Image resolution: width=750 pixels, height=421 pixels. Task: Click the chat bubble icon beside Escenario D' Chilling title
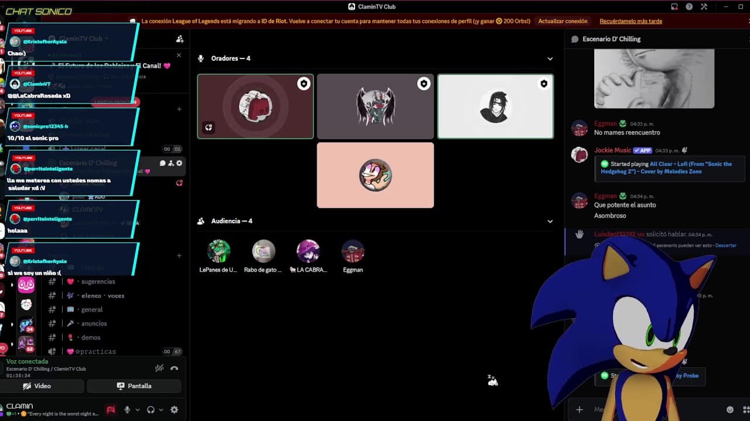point(575,39)
